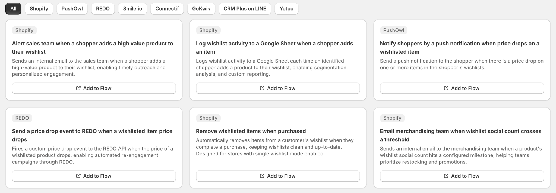The image size is (556, 193).
Task: Select the Connectif filter
Action: click(x=167, y=9)
